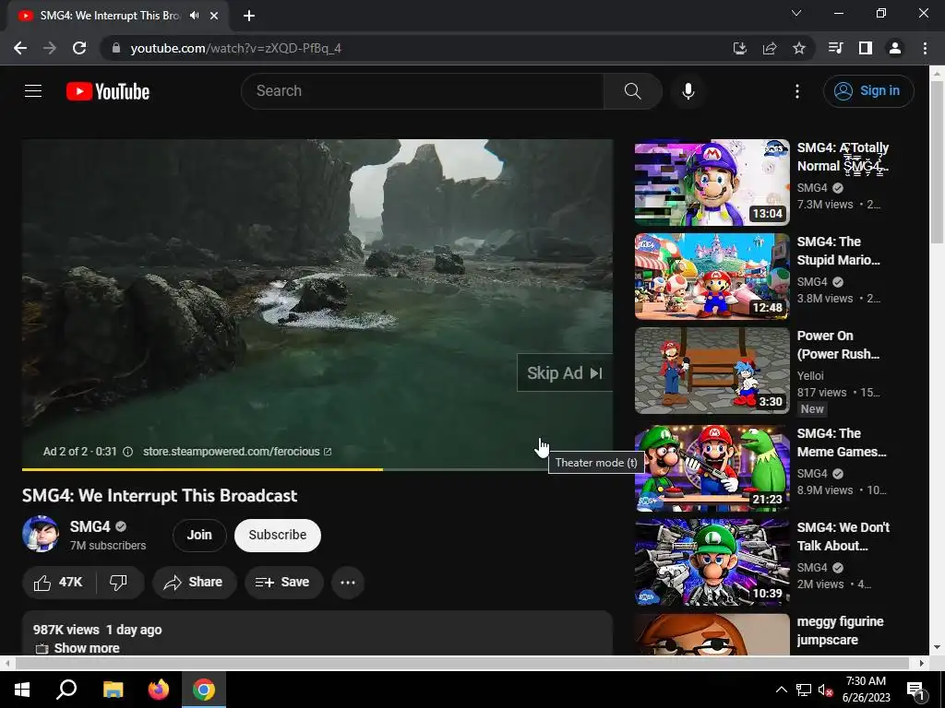The image size is (945, 708).
Task: Open the muted volume tray icon
Action: pyautogui.click(x=825, y=690)
